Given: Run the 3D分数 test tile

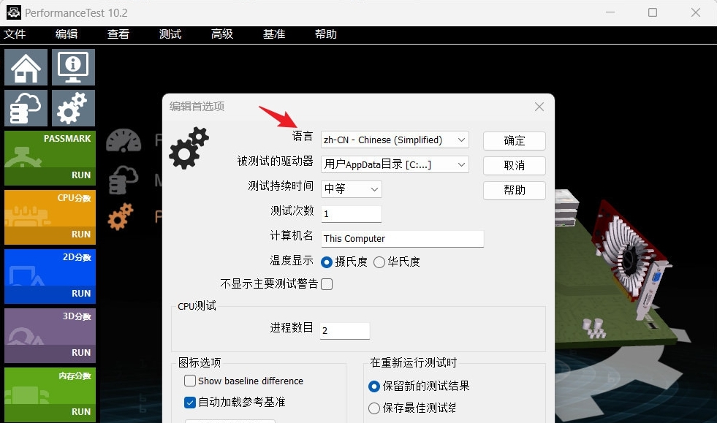Looking at the screenshot, I should tap(50, 335).
